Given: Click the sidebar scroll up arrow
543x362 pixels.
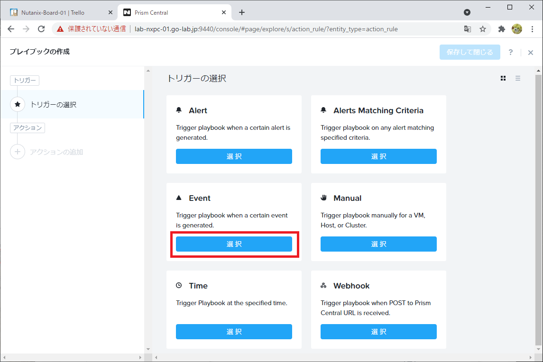Looking at the screenshot, I should point(148,71).
